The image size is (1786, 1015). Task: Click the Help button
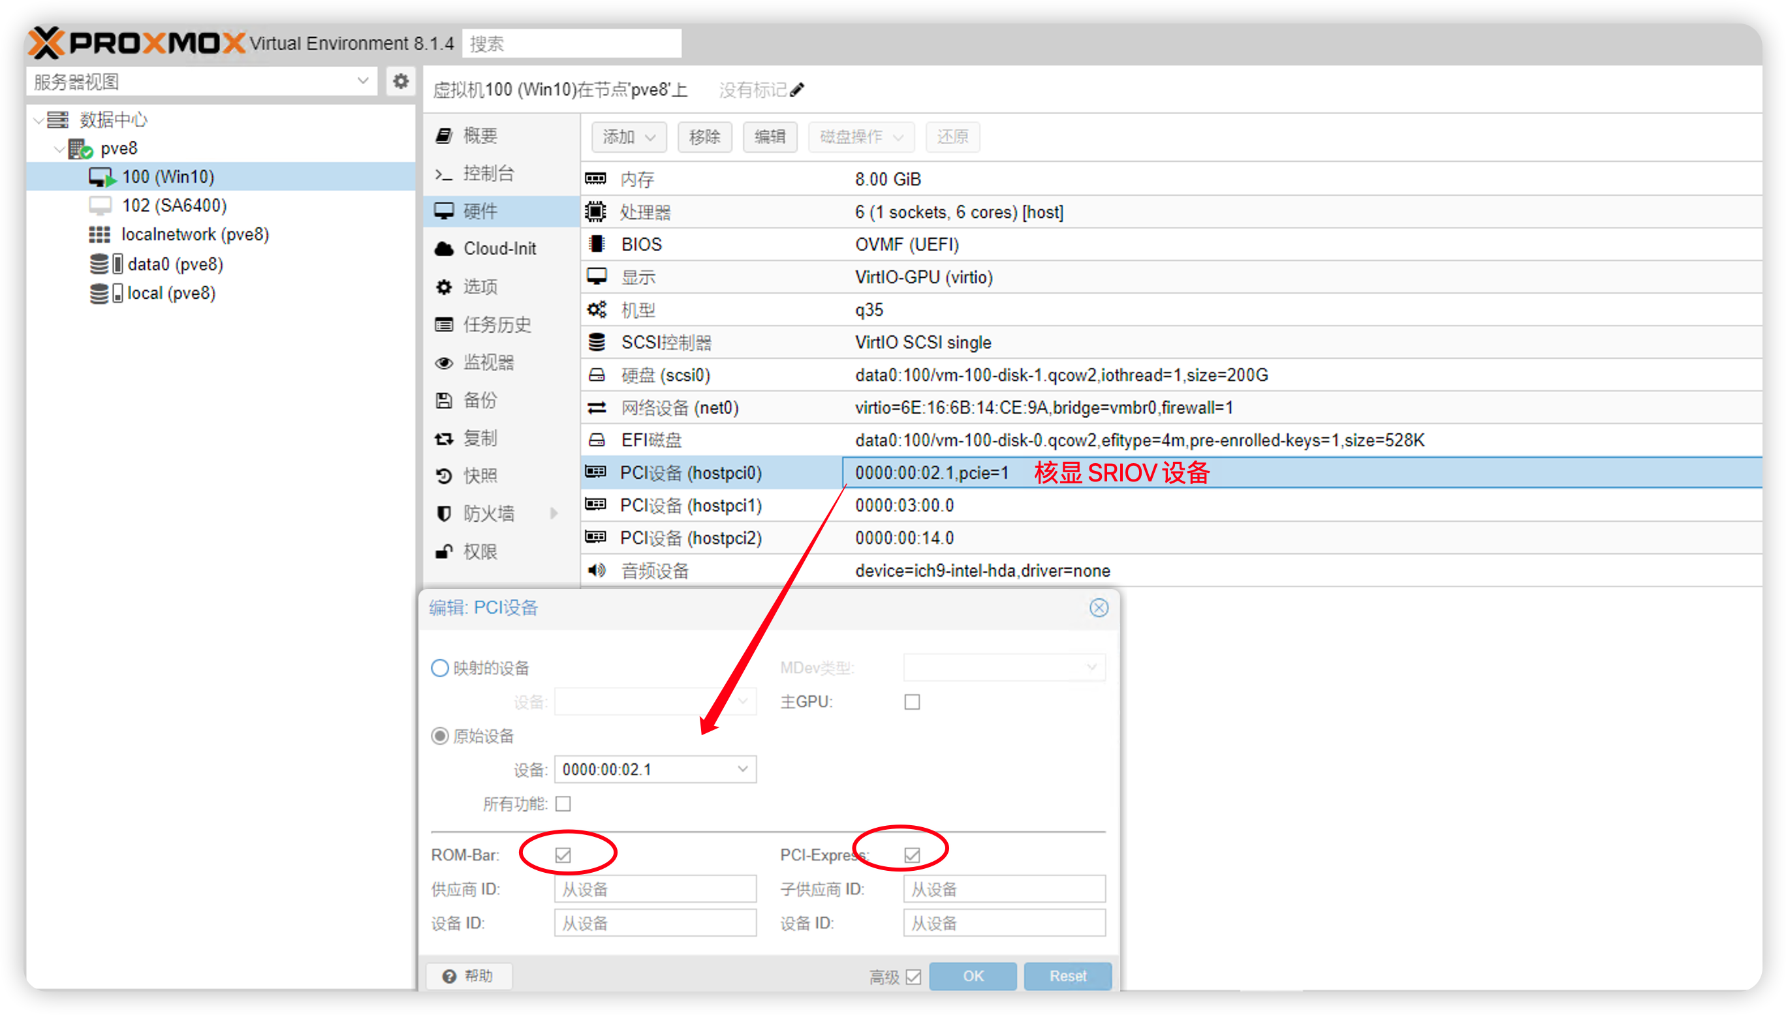[x=469, y=976]
